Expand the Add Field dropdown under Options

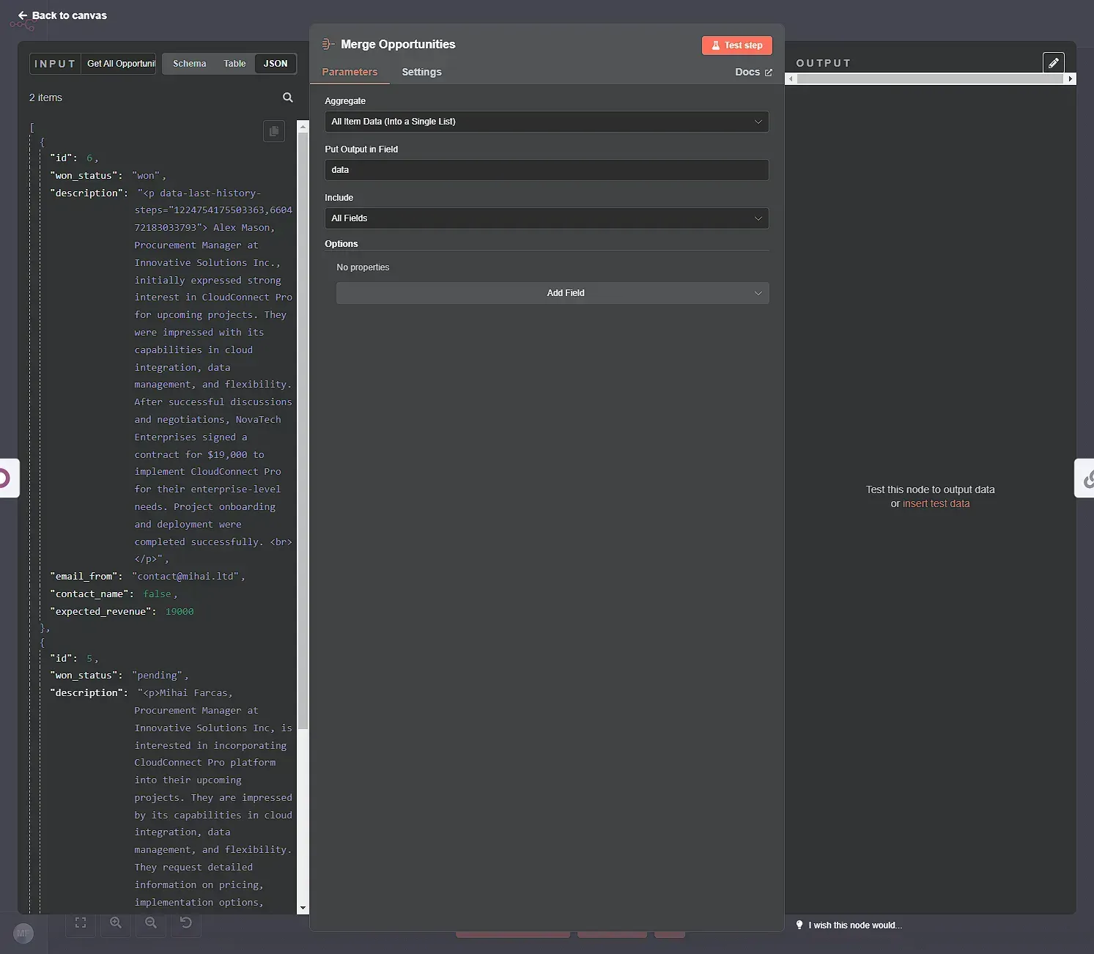click(552, 292)
